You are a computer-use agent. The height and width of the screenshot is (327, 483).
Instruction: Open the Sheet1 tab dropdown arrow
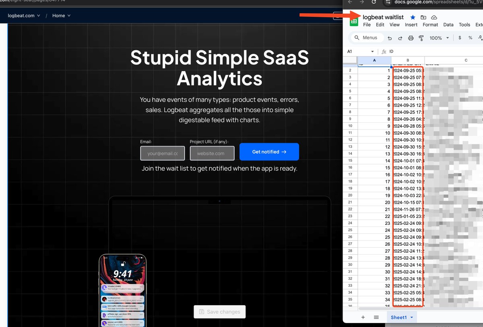pyautogui.click(x=412, y=318)
